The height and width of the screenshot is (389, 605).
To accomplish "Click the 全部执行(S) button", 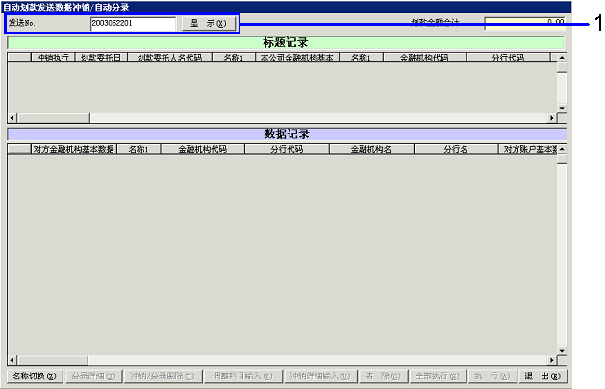I will click(x=438, y=376).
